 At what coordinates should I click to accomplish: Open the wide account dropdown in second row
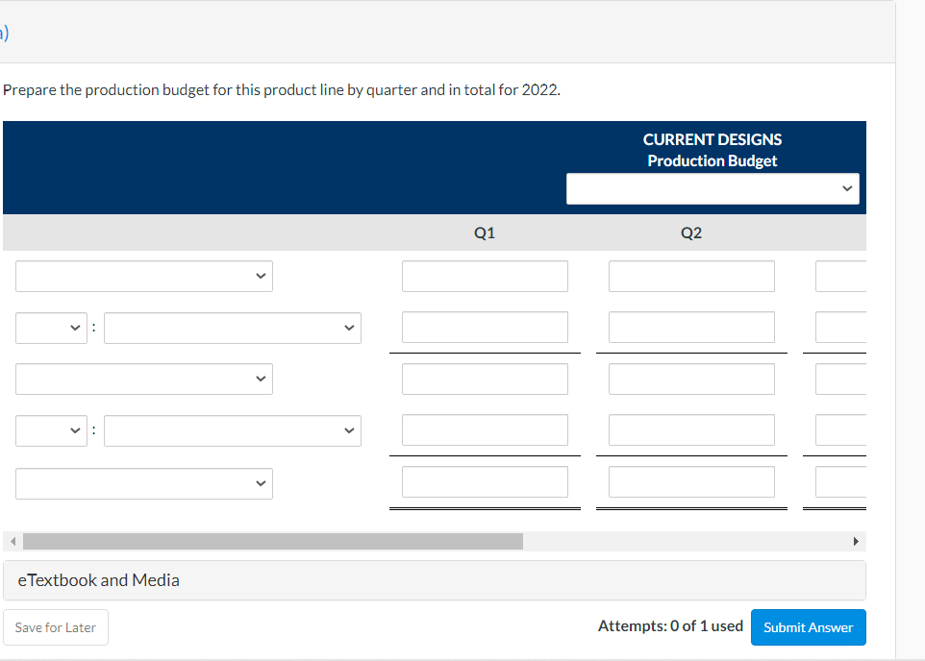(x=232, y=328)
